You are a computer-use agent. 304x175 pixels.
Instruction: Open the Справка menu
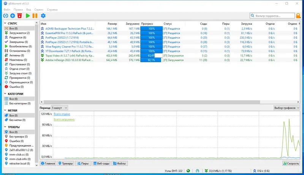click(52, 9)
